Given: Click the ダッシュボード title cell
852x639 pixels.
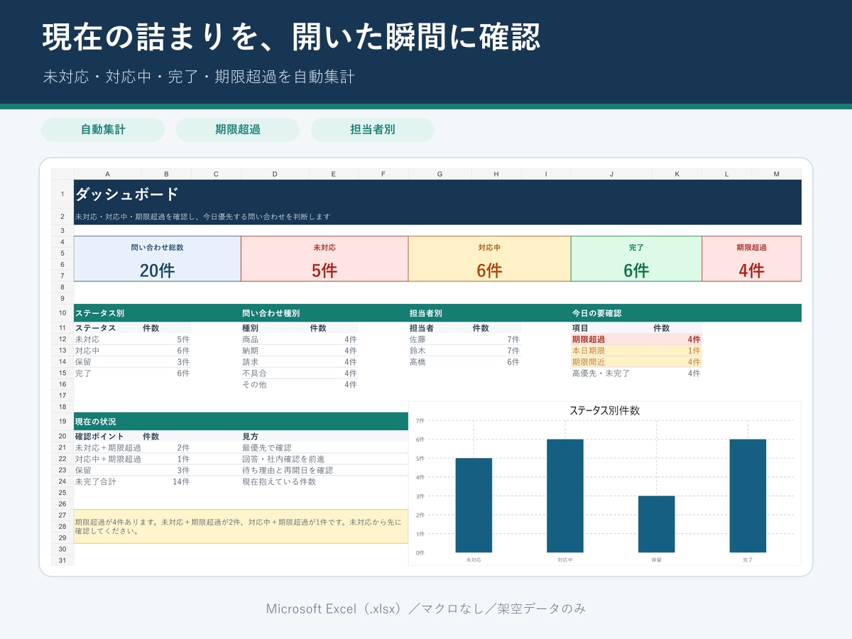Looking at the screenshot, I should click(x=437, y=194).
